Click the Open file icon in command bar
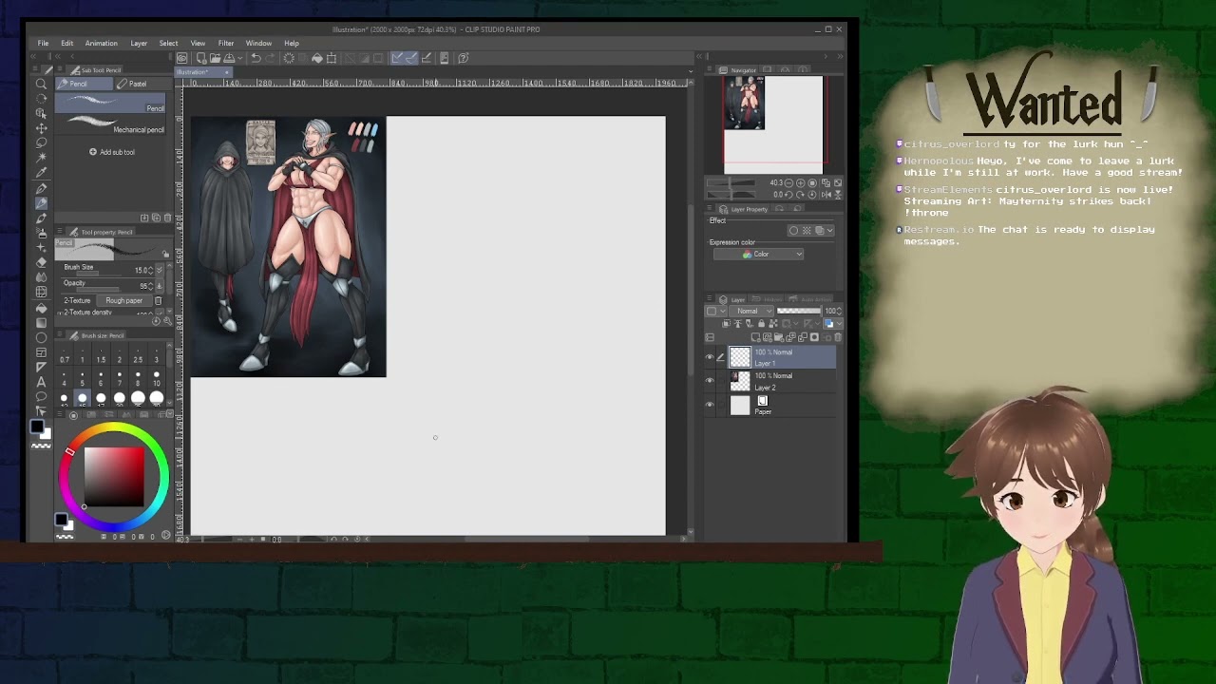The width and height of the screenshot is (1216, 684). click(x=215, y=58)
